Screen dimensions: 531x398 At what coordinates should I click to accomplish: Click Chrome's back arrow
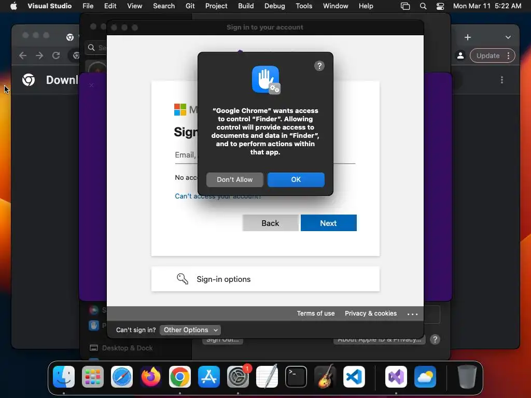click(x=23, y=55)
